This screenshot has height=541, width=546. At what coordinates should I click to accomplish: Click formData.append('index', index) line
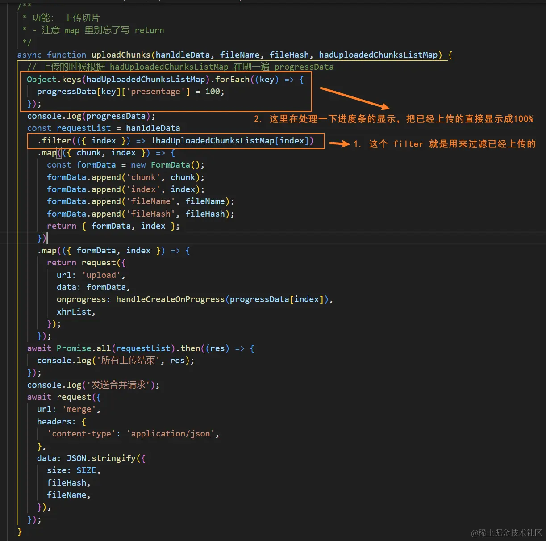point(125,189)
